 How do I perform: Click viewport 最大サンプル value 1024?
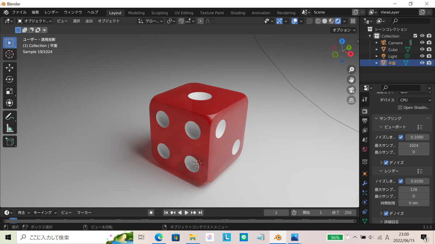pos(414,145)
